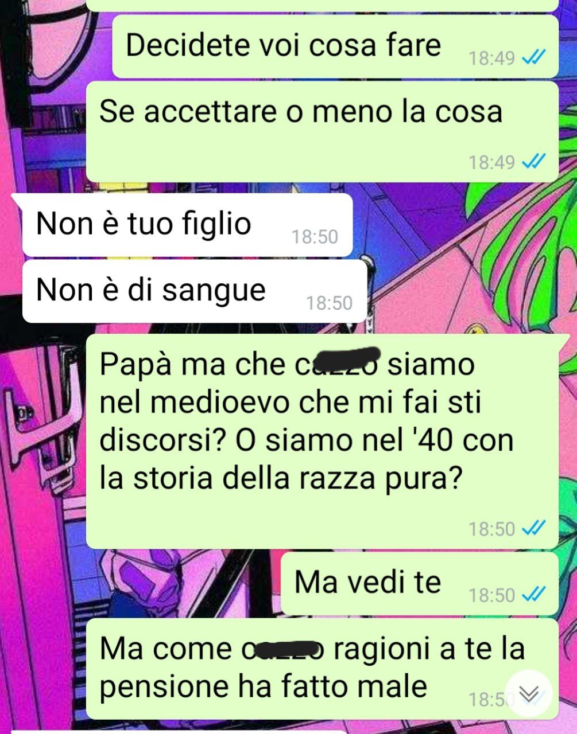Click 18:49 timestamp under 'Se accettare' message
The width and height of the screenshot is (577, 734).
pos(492,162)
